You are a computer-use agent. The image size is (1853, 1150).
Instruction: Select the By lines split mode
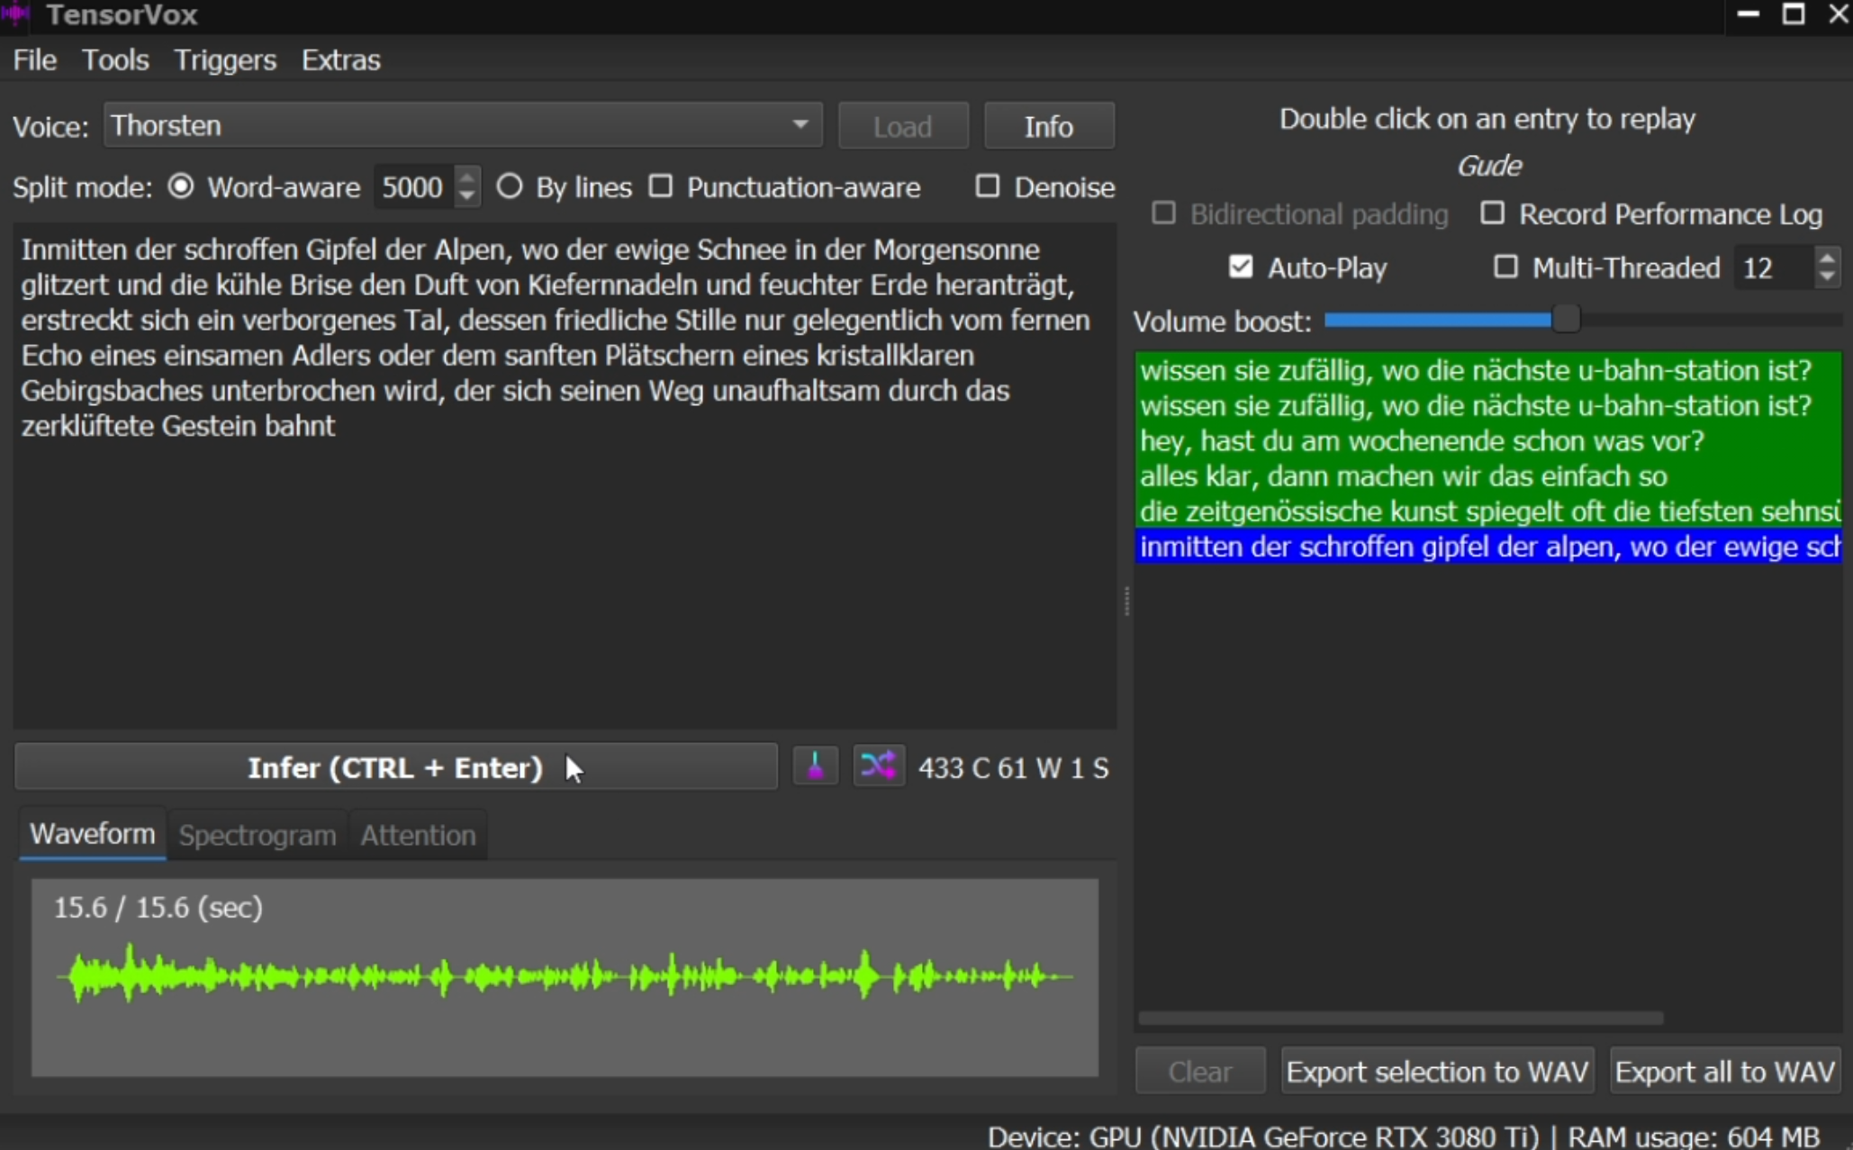(x=510, y=186)
